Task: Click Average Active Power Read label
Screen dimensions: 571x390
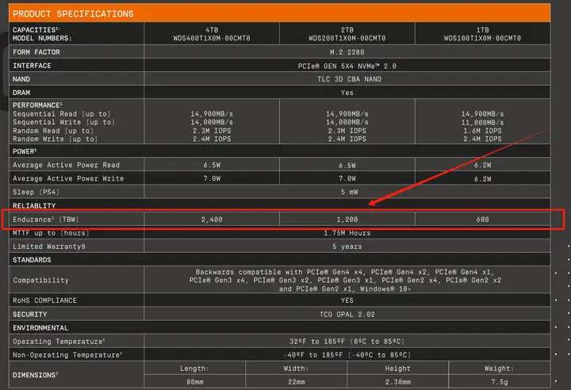Action: 66,165
